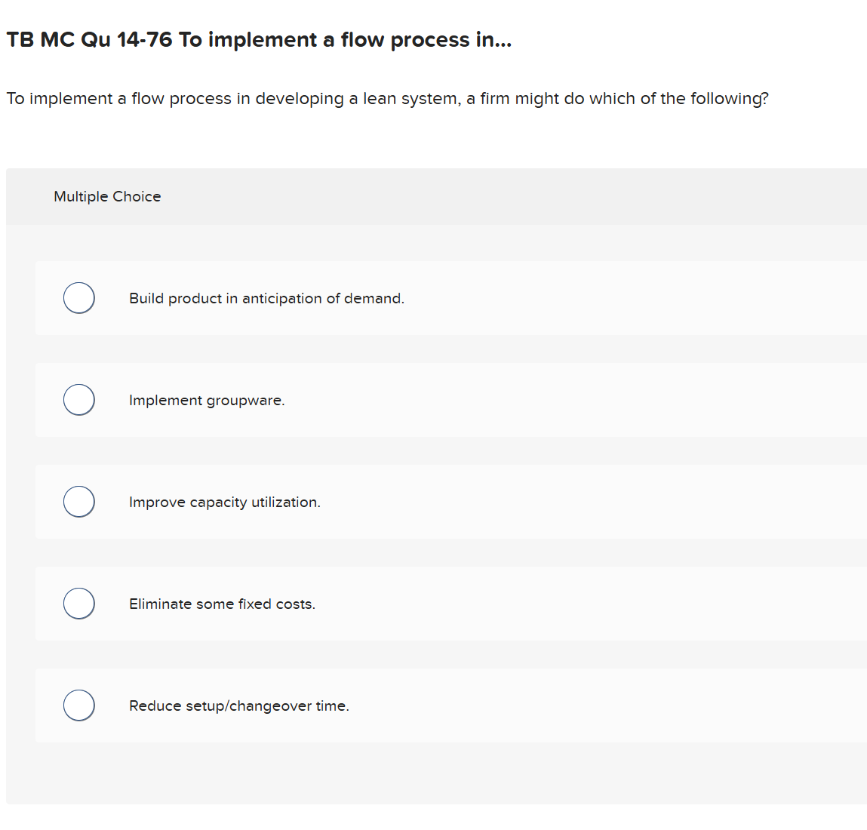Click the 'Multiple Choice' section header
The width and height of the screenshot is (867, 830).
click(x=107, y=196)
